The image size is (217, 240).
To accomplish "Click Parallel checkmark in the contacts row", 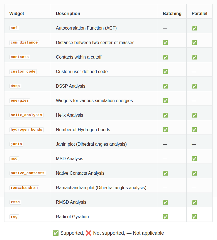I will 194,57.
